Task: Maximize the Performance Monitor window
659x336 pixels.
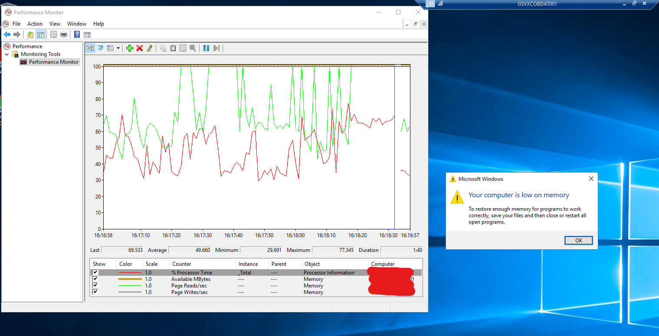Action: pyautogui.click(x=398, y=12)
